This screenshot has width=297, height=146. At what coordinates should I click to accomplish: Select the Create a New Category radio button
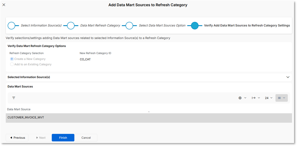12,59
